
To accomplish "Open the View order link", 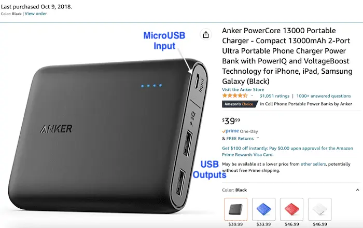I will [x=36, y=14].
